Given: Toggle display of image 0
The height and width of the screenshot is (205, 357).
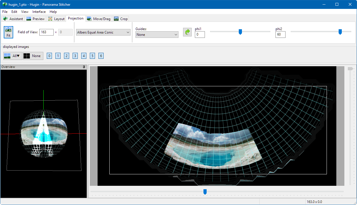Looking at the screenshot, I should point(50,56).
